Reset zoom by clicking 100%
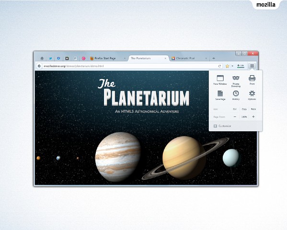 244,116
